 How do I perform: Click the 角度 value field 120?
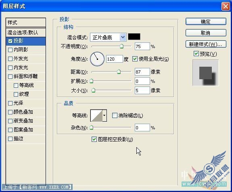pos(115,59)
